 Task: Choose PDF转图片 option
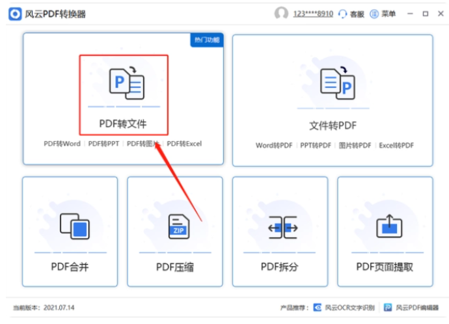pyautogui.click(x=143, y=143)
